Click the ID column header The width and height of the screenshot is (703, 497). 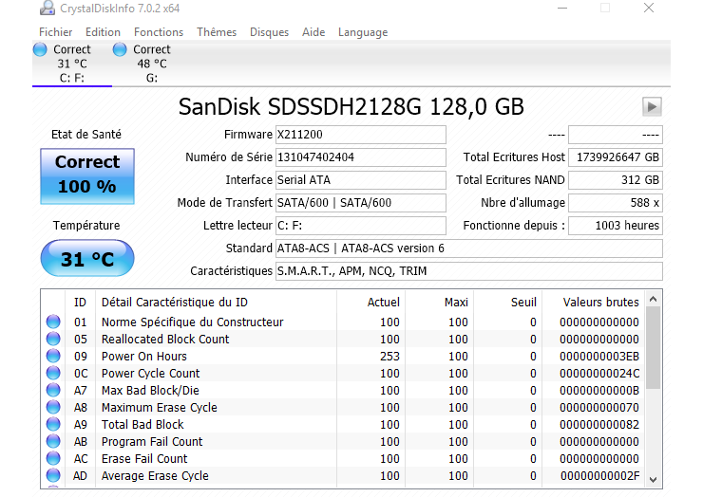pyautogui.click(x=80, y=303)
